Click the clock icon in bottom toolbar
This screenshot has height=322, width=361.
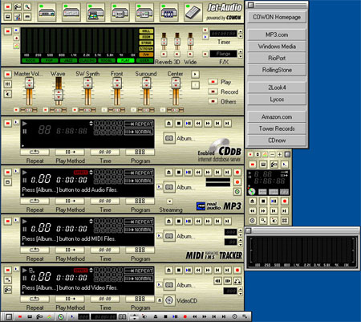point(234,316)
